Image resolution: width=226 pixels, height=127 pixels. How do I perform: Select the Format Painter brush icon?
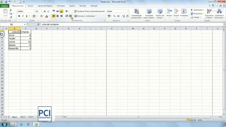coord(11,17)
